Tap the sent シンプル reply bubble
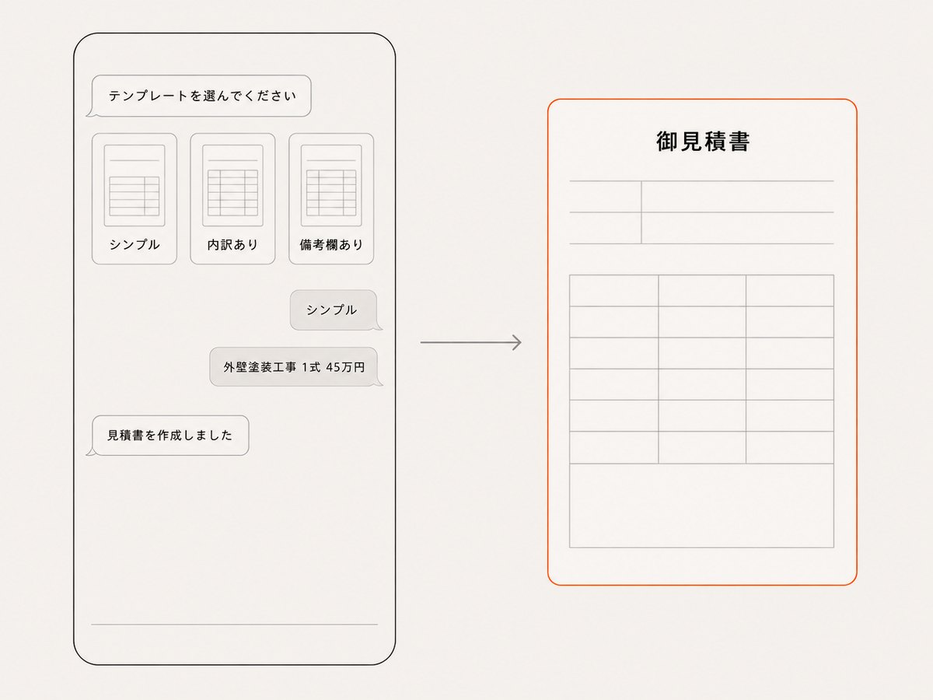The image size is (933, 700). (334, 310)
